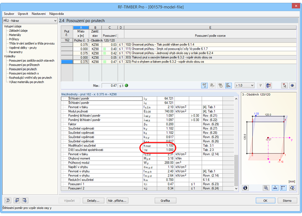Screen dimensions: 302x216
Task: Click the pick member in graphic icon
Action: tap(284, 85)
